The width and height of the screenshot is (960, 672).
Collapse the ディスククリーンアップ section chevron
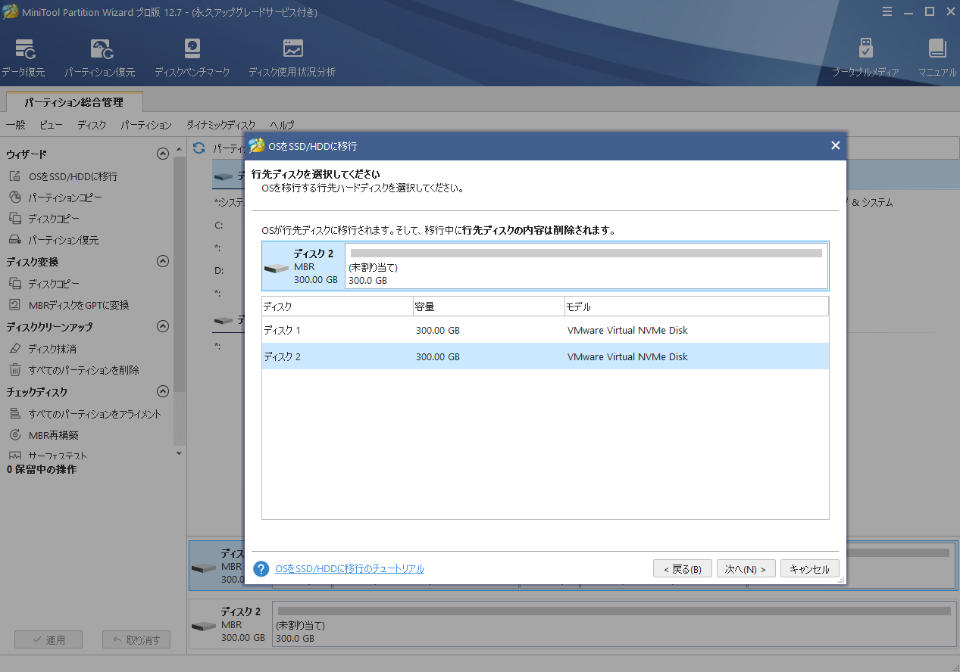(162, 326)
